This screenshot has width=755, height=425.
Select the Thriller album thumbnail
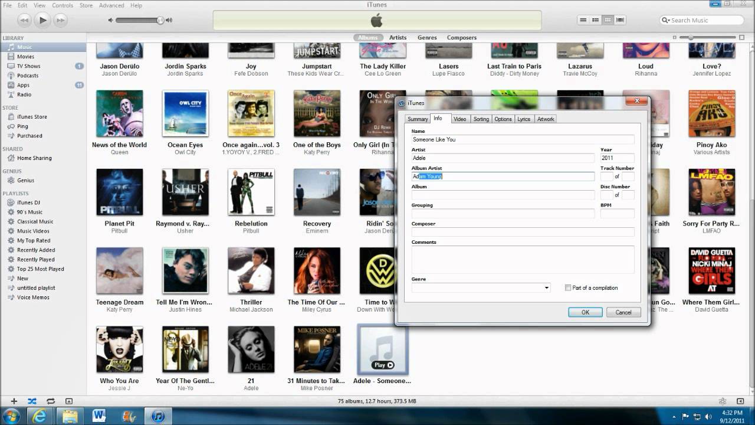(251, 270)
